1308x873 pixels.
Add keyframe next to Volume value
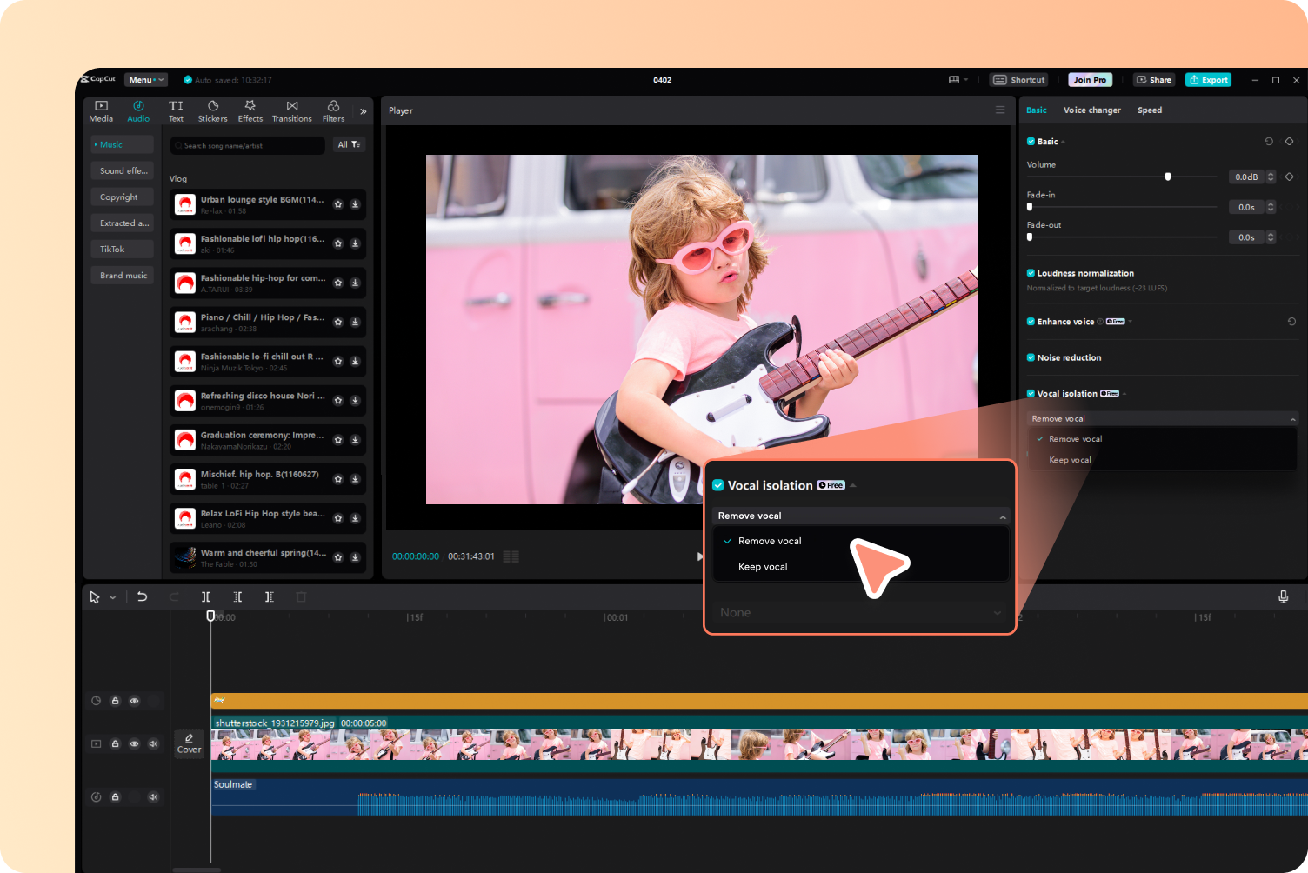tap(1289, 177)
